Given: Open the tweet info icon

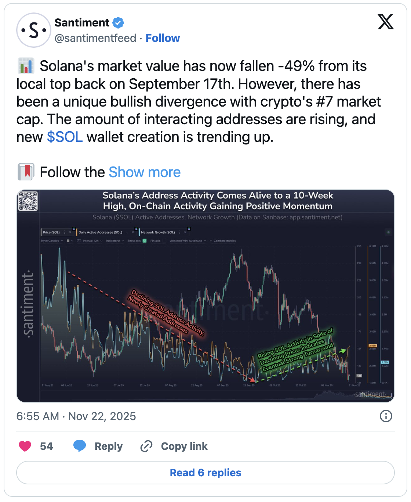Looking at the screenshot, I should click(x=386, y=416).
